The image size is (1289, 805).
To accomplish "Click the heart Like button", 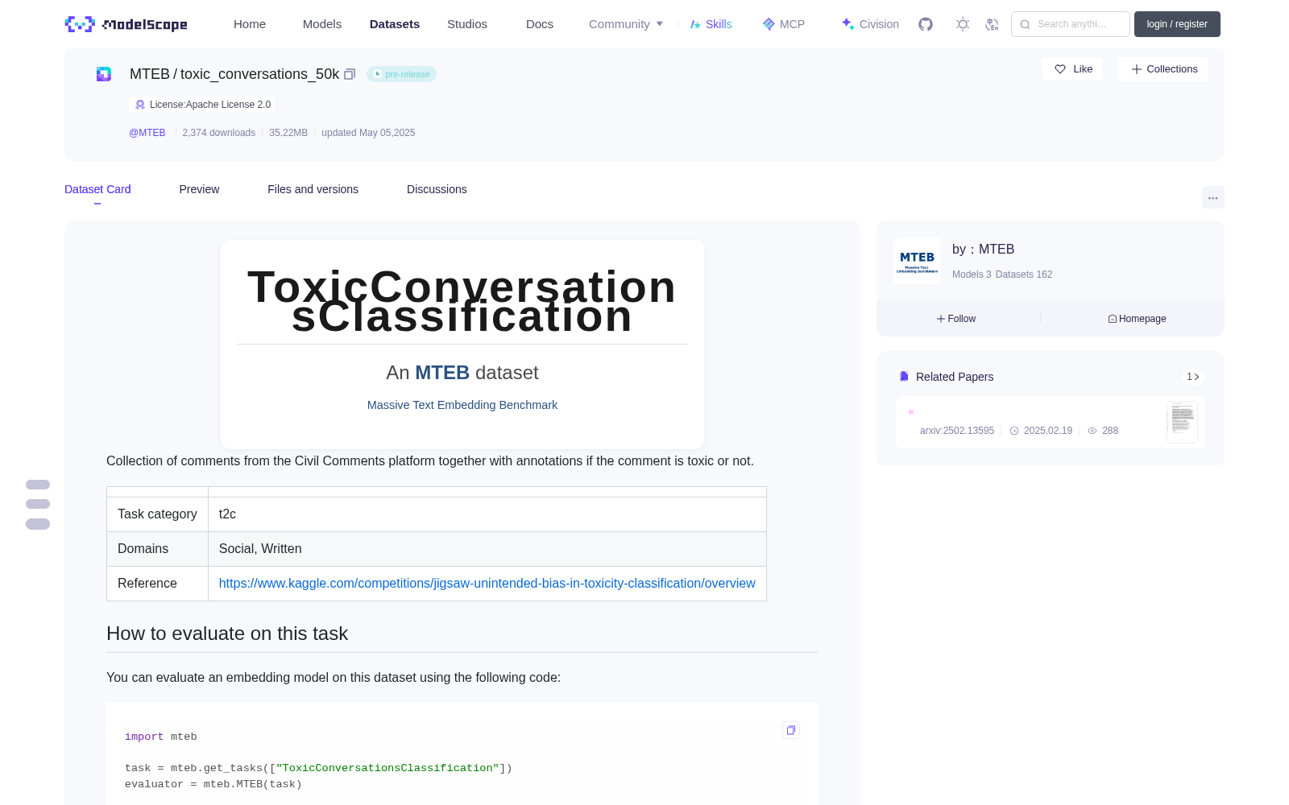I will pyautogui.click(x=1073, y=69).
